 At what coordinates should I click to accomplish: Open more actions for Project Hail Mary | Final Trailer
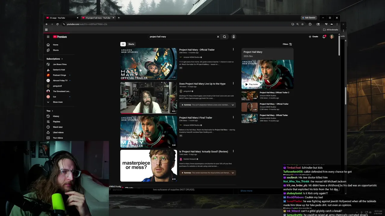point(233,117)
